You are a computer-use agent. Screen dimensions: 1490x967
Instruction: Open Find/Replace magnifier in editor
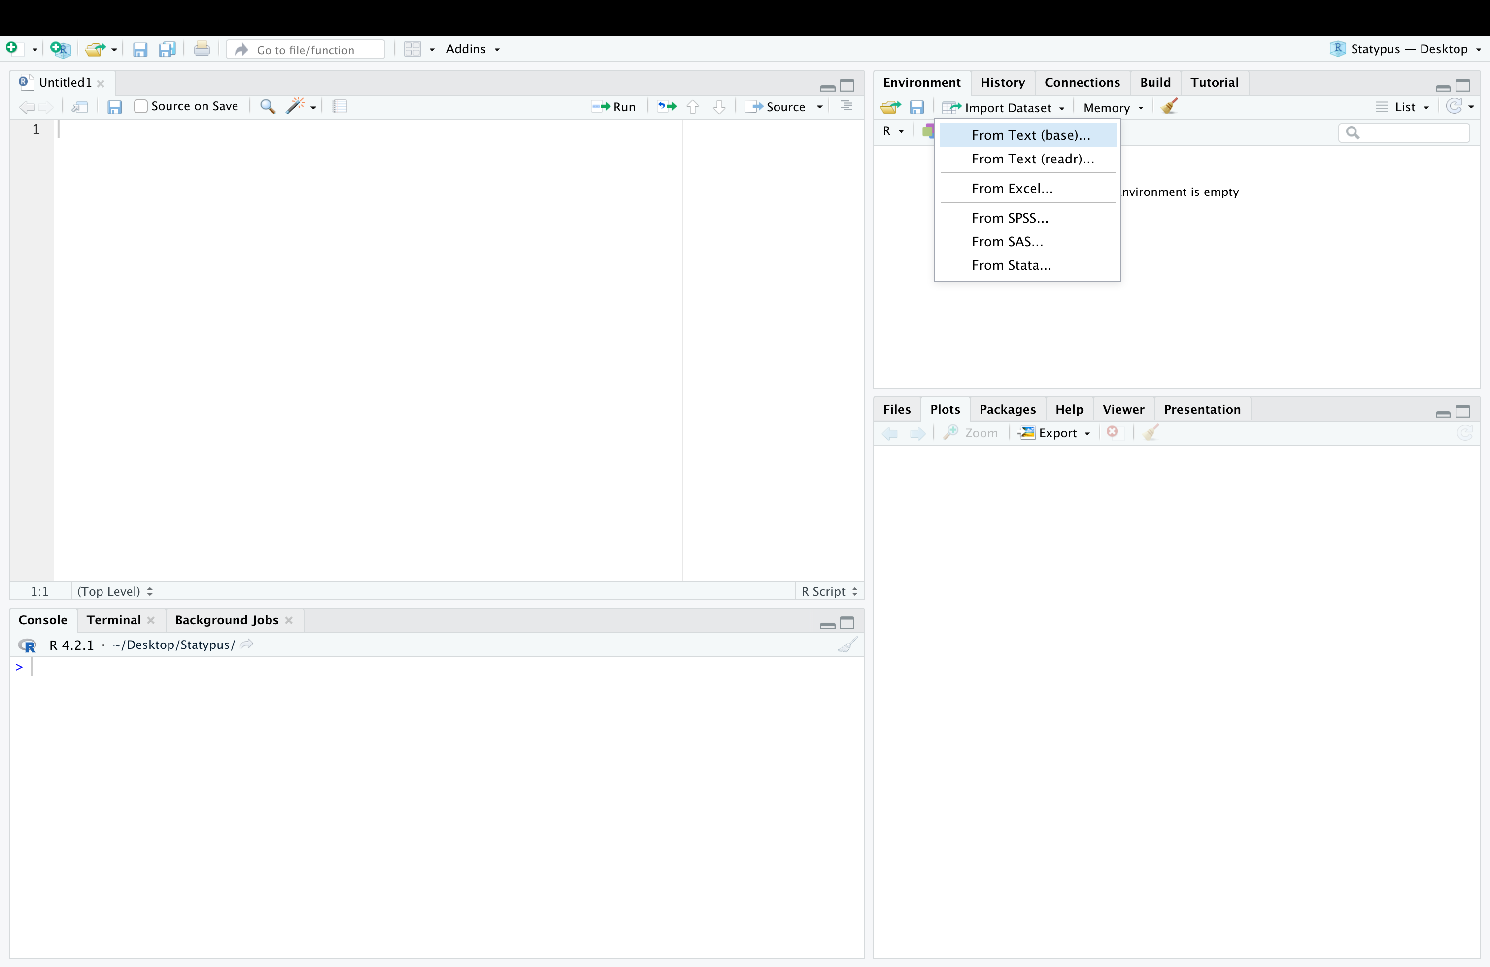click(268, 106)
